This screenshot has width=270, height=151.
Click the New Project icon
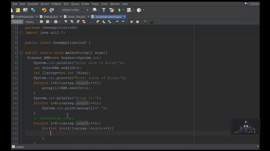(x=18, y=10)
